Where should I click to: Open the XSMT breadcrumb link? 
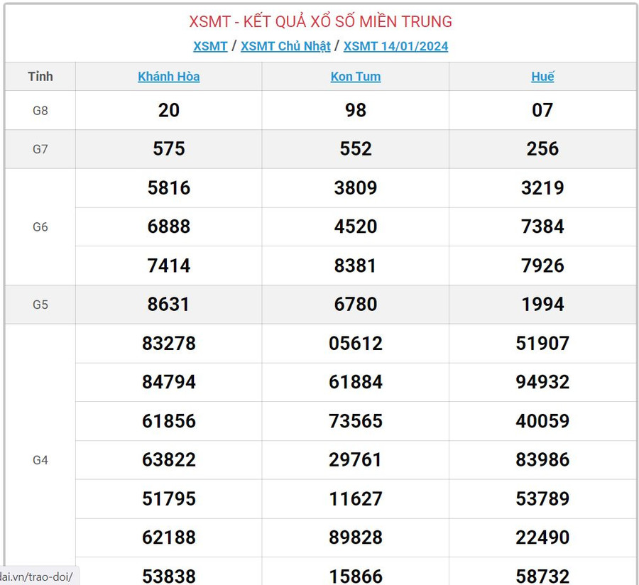(210, 46)
